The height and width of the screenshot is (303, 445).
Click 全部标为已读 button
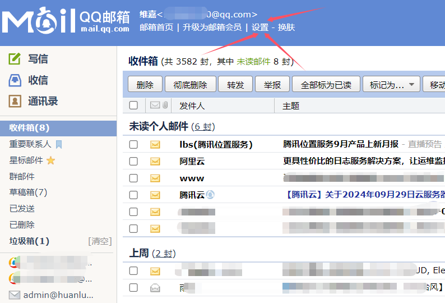[x=326, y=84]
